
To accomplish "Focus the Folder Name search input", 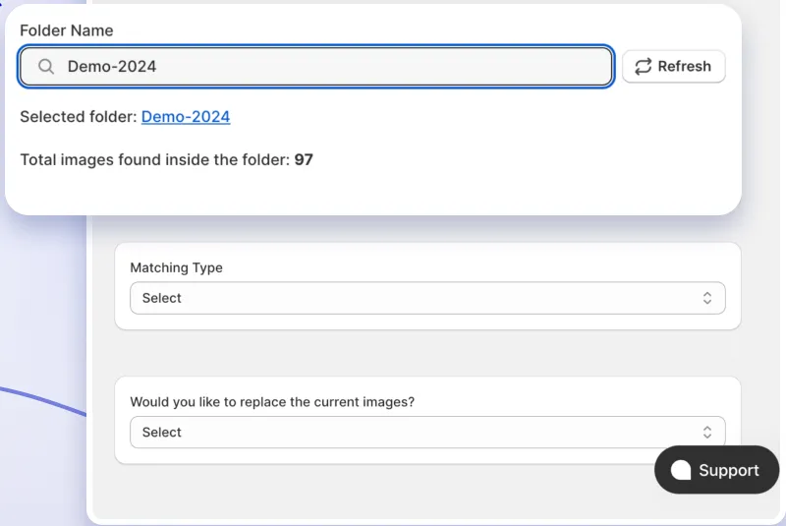I will pos(315,66).
